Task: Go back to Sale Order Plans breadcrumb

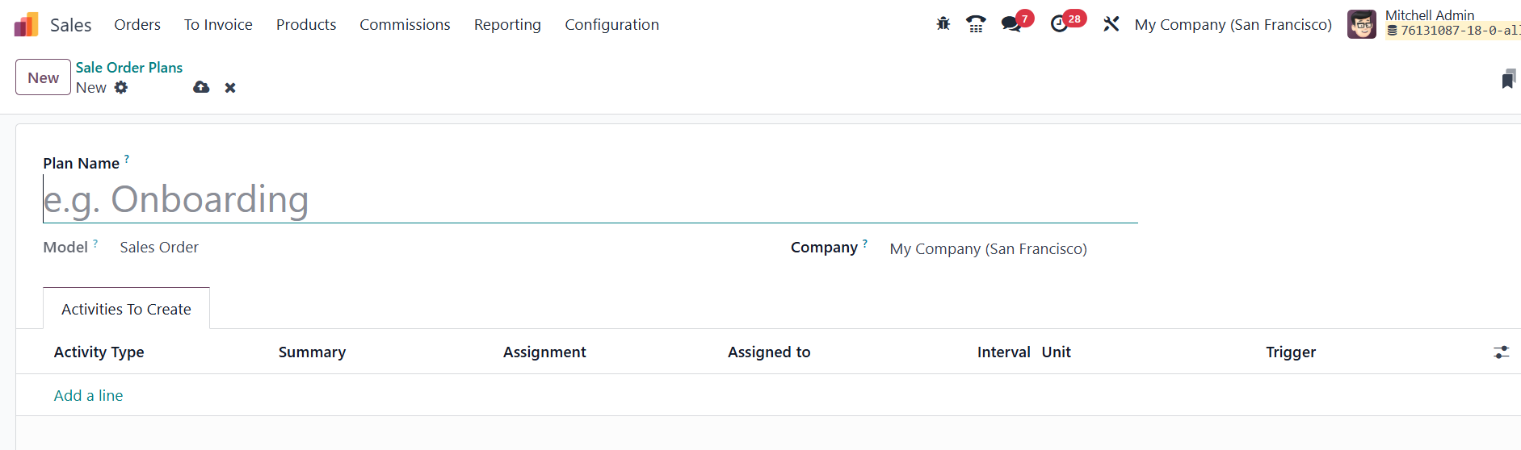Action: (129, 68)
